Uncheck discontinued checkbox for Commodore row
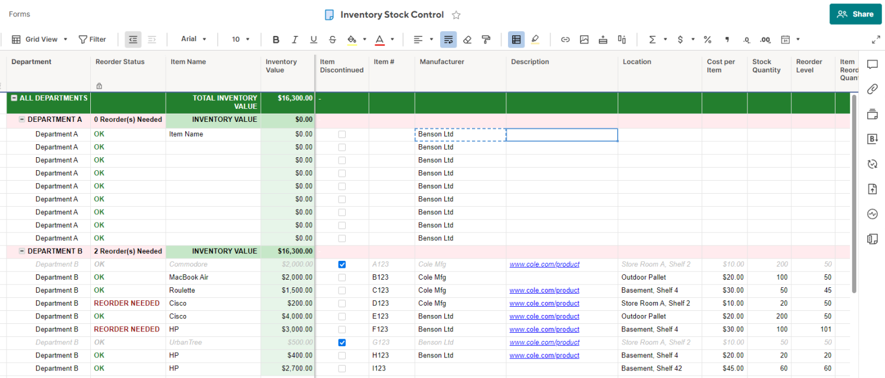885x378 pixels. coord(342,264)
